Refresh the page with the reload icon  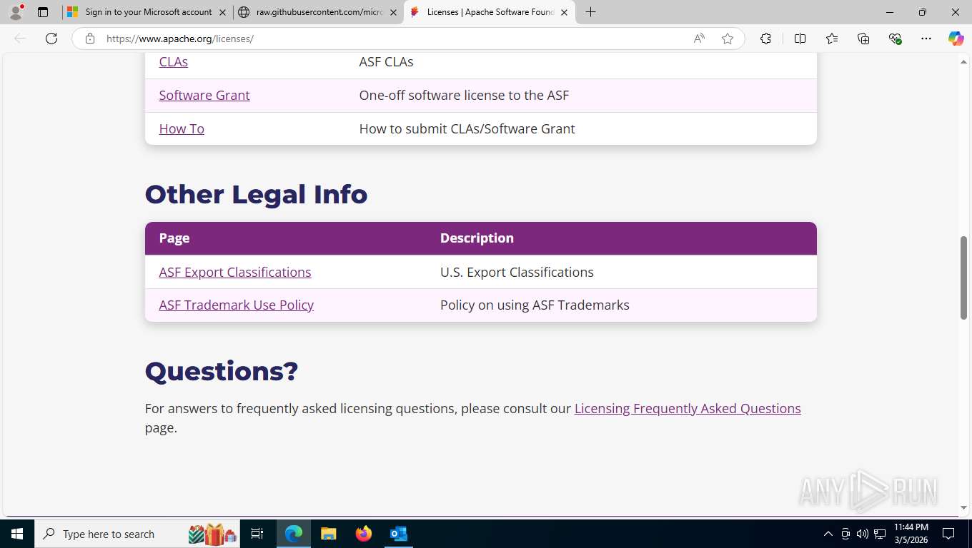[x=51, y=39]
